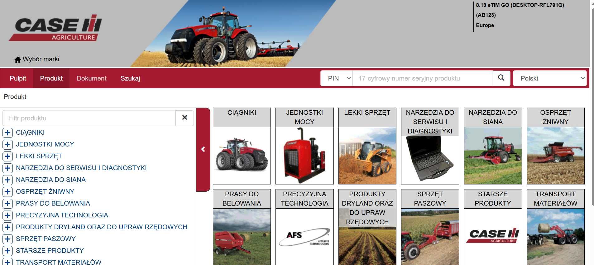This screenshot has height=265, width=594.
Task: Click the home icon beside Wybór marki
Action: click(x=17, y=59)
